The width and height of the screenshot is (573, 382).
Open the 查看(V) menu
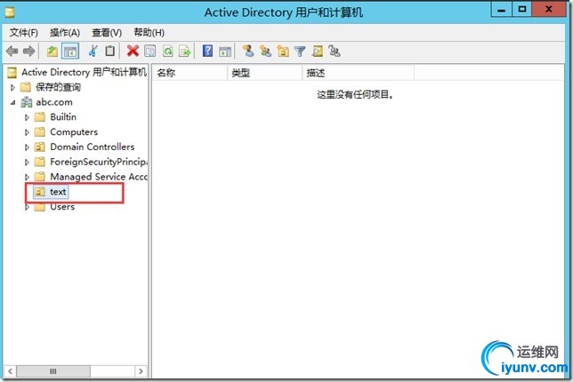(x=107, y=33)
